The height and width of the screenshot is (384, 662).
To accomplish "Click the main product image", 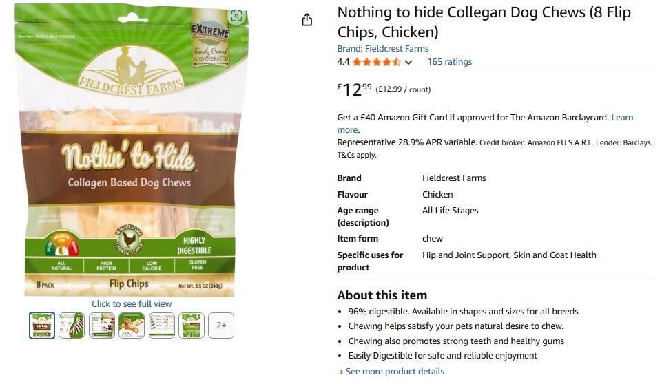I will (x=132, y=151).
